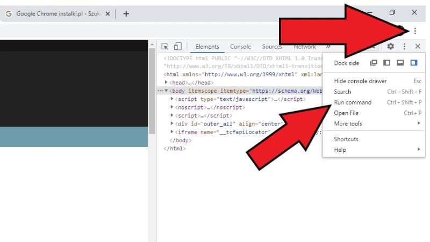Expand the plain script node
This screenshot has height=242, width=430.
point(172,115)
